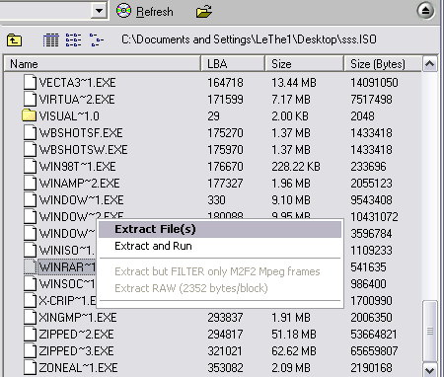
Task: Switch to small icons view icon
Action: (73, 40)
